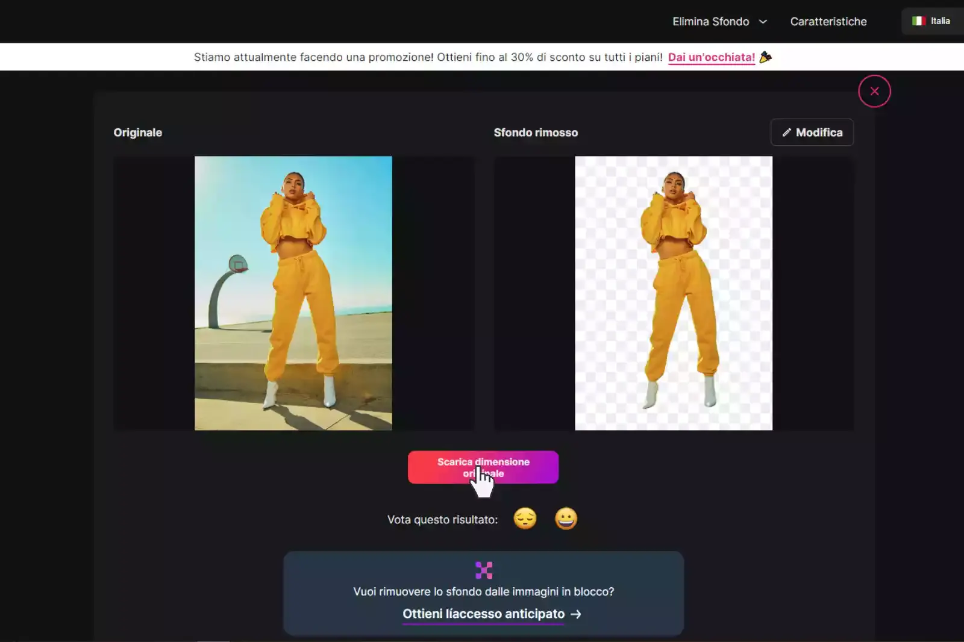Image resolution: width=964 pixels, height=642 pixels.
Task: Click the party popper emoji icon
Action: (766, 57)
